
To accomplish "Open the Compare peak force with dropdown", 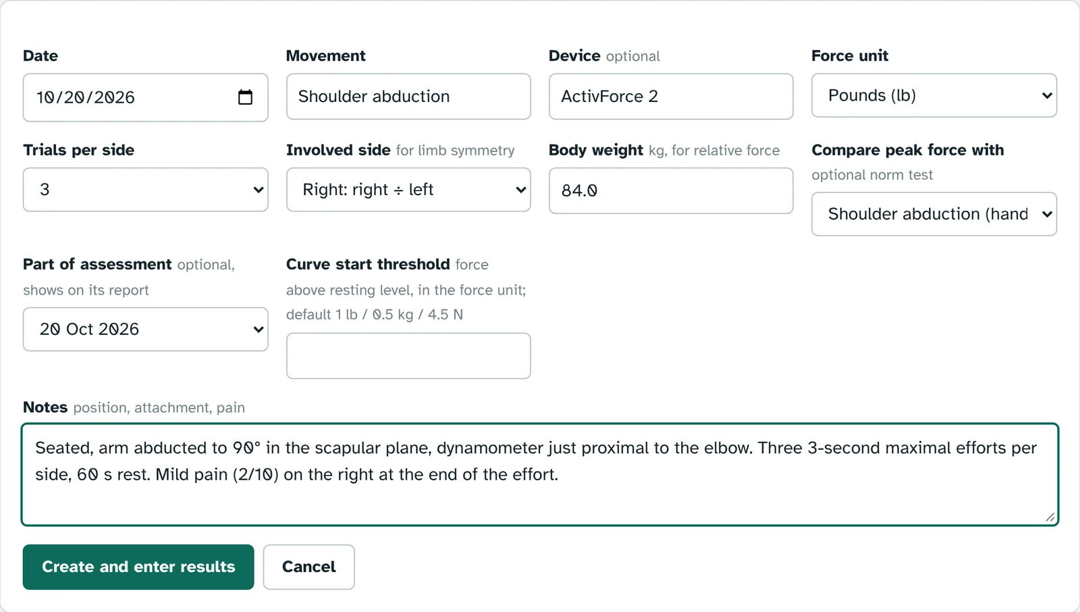I will coord(934,214).
